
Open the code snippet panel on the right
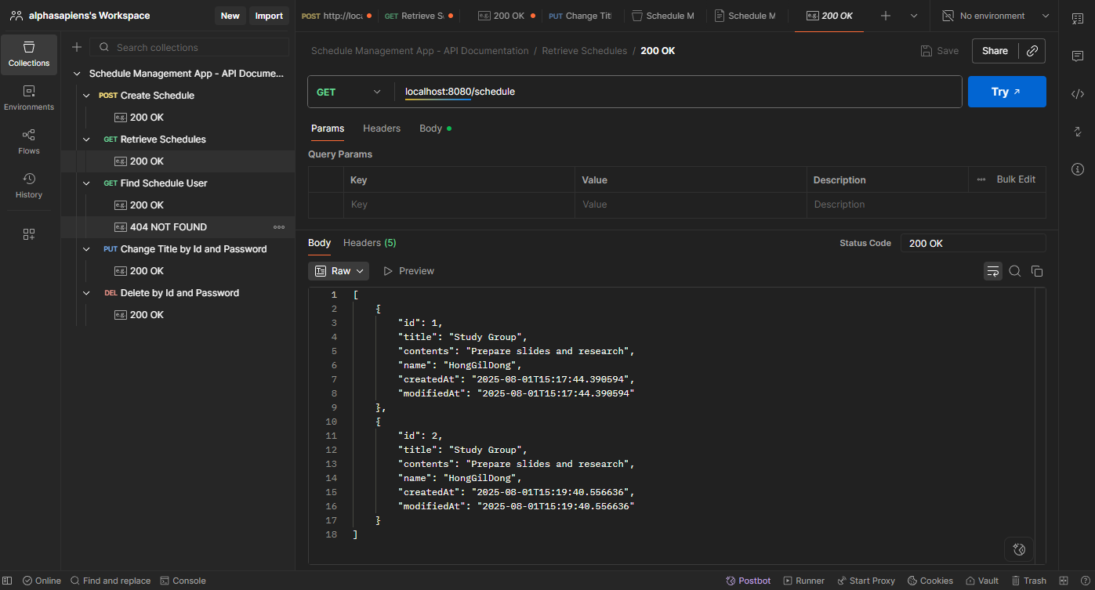(x=1077, y=93)
